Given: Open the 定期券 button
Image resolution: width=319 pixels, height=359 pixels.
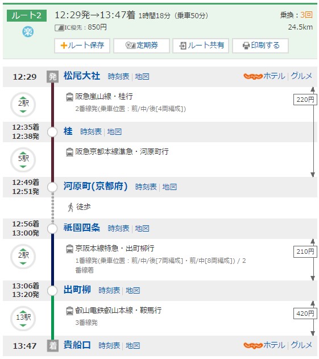Looking at the screenshot, I should point(142,46).
